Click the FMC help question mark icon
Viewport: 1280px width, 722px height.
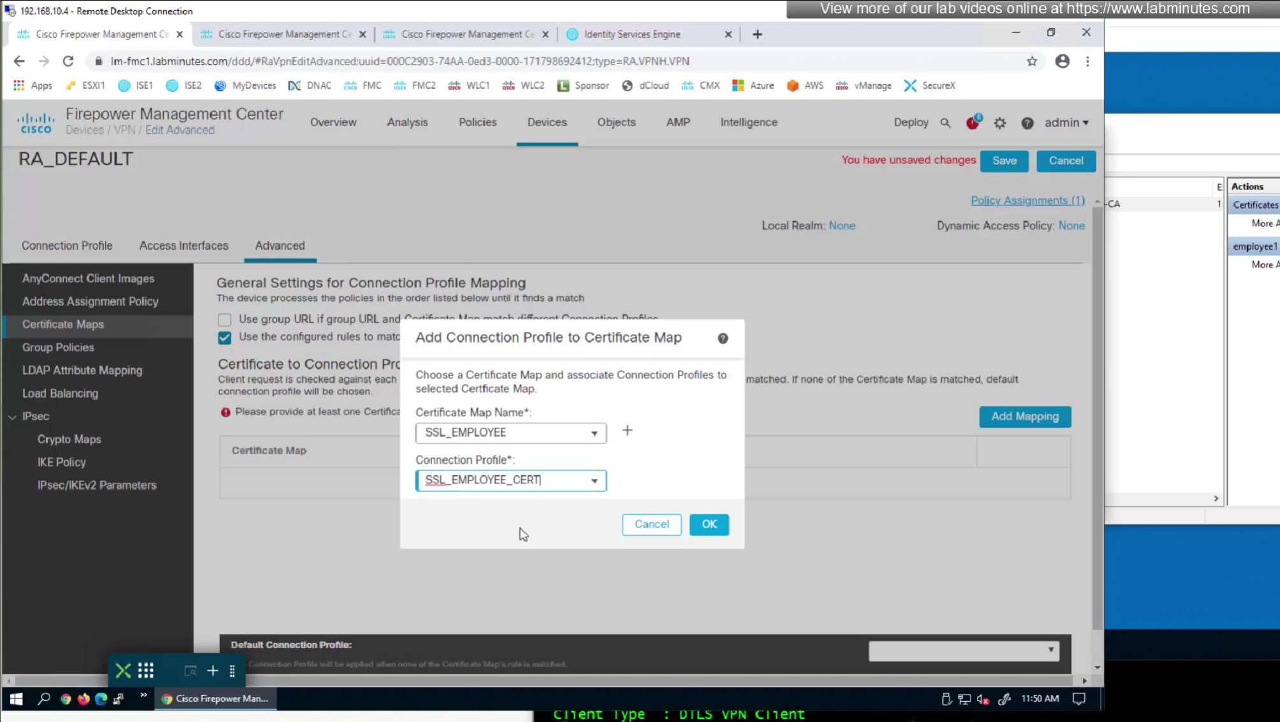click(x=1027, y=123)
